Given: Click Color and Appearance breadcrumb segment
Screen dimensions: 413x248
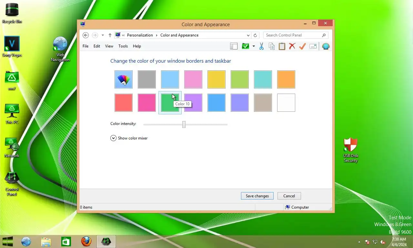Looking at the screenshot, I should (x=179, y=35).
